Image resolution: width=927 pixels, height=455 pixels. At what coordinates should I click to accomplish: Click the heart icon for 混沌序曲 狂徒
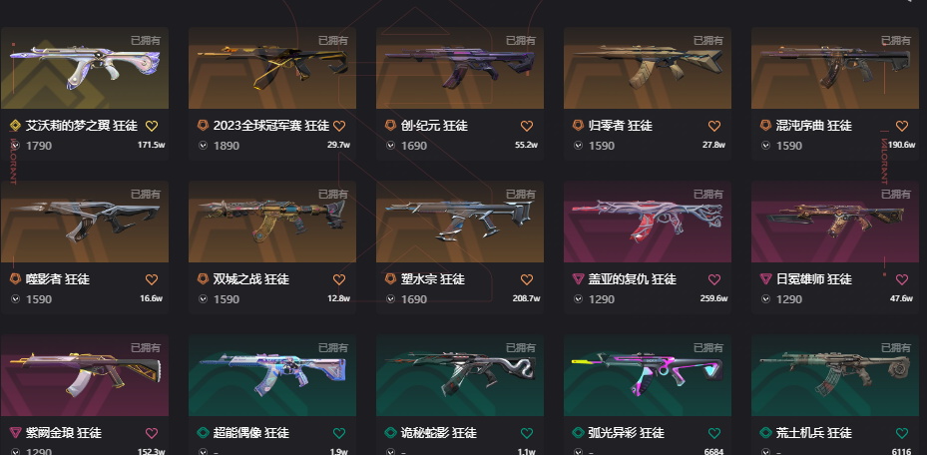click(x=902, y=126)
